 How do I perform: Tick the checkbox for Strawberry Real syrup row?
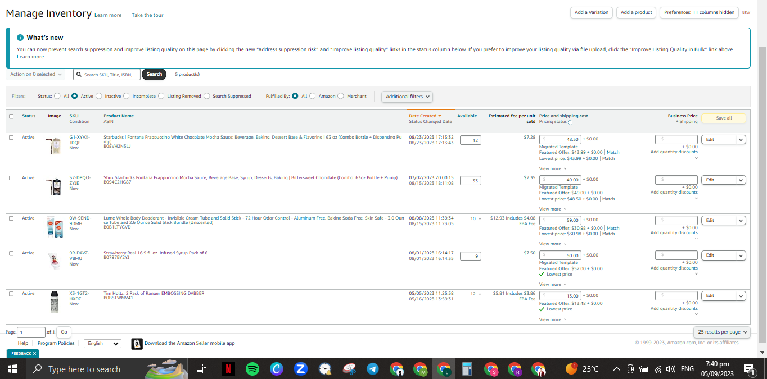click(x=11, y=253)
